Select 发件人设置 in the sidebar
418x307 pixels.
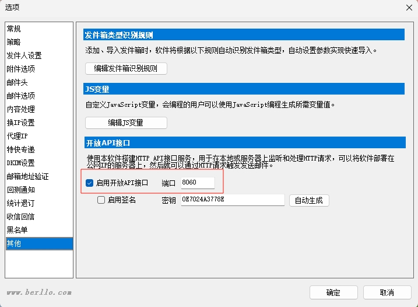point(24,55)
